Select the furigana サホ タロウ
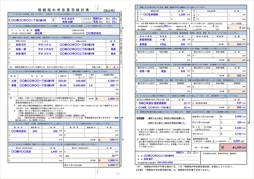The height and width of the screenshot is (179, 254). (68, 19)
